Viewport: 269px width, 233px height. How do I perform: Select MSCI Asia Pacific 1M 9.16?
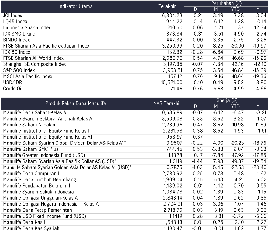tap(218, 76)
